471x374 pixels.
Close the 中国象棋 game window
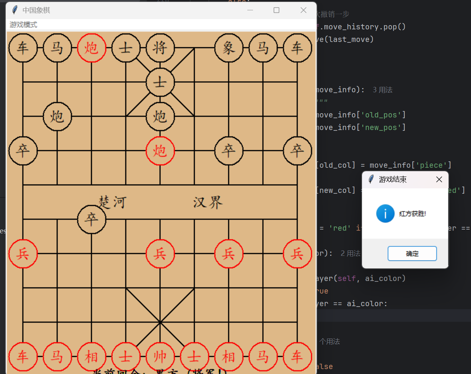303,10
